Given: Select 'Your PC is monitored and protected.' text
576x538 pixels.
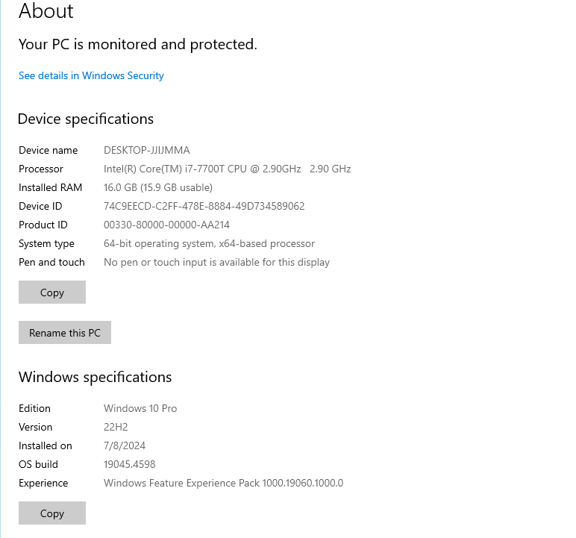Looking at the screenshot, I should (138, 45).
